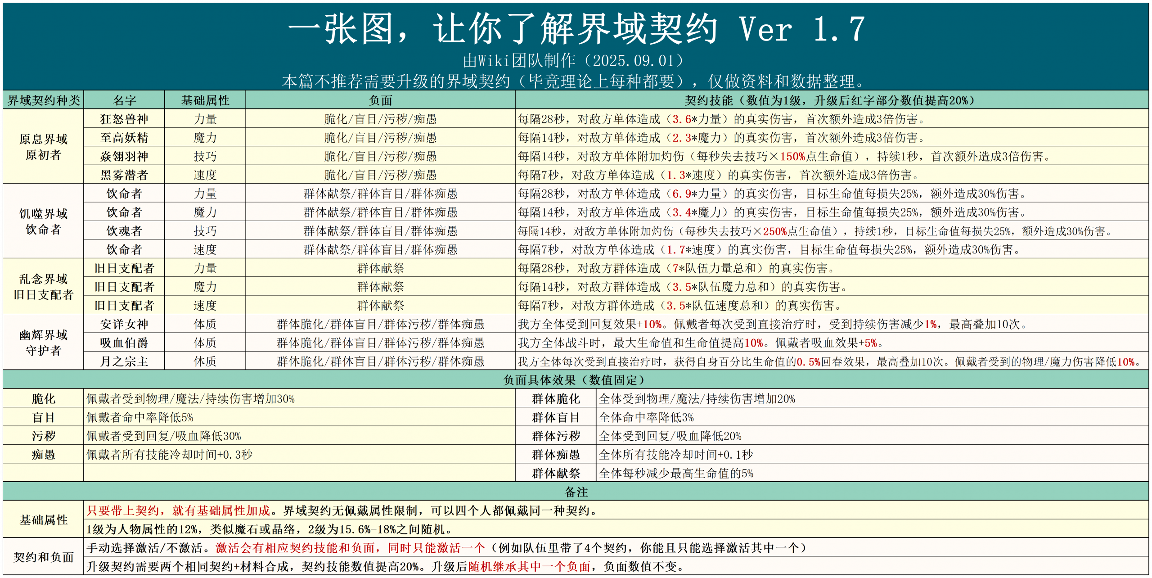Click the 至高妖精 name cell

124,137
